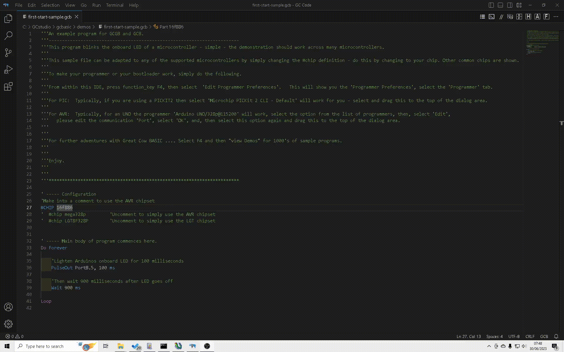Click line number 33 in the gutter
This screenshot has width=564, height=352.
pos(29,248)
